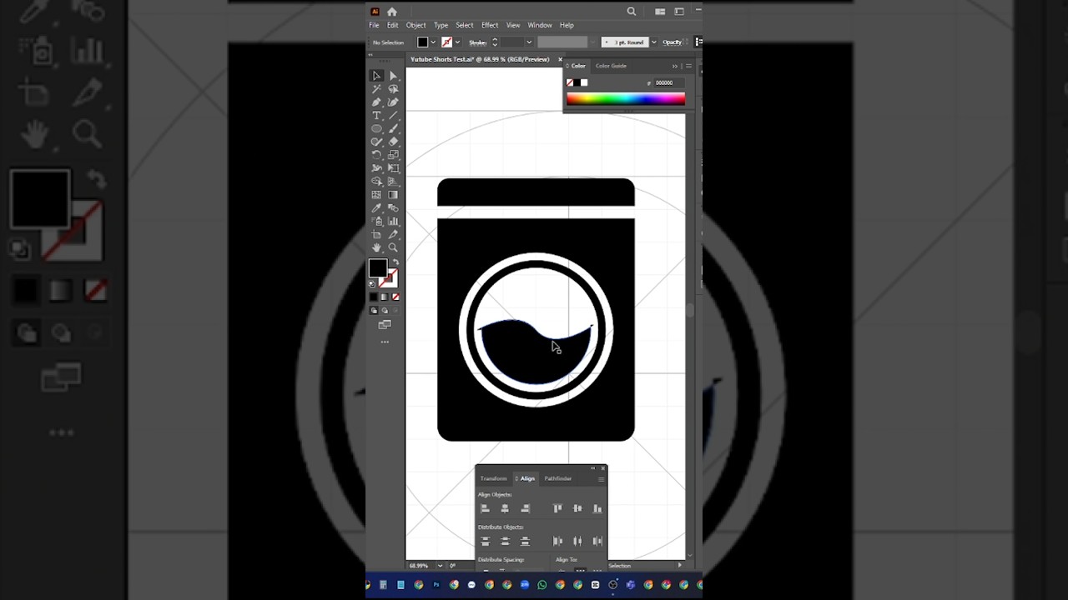Select the Selection tool arrow
This screenshot has height=600, width=1068.
pos(376,76)
